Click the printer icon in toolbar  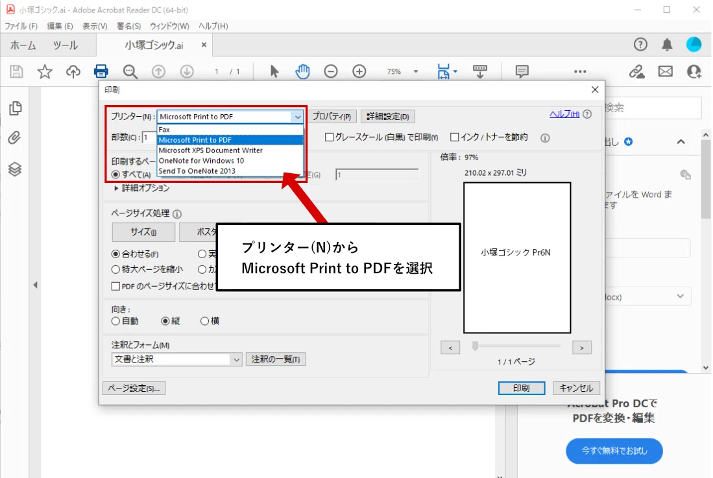(101, 71)
